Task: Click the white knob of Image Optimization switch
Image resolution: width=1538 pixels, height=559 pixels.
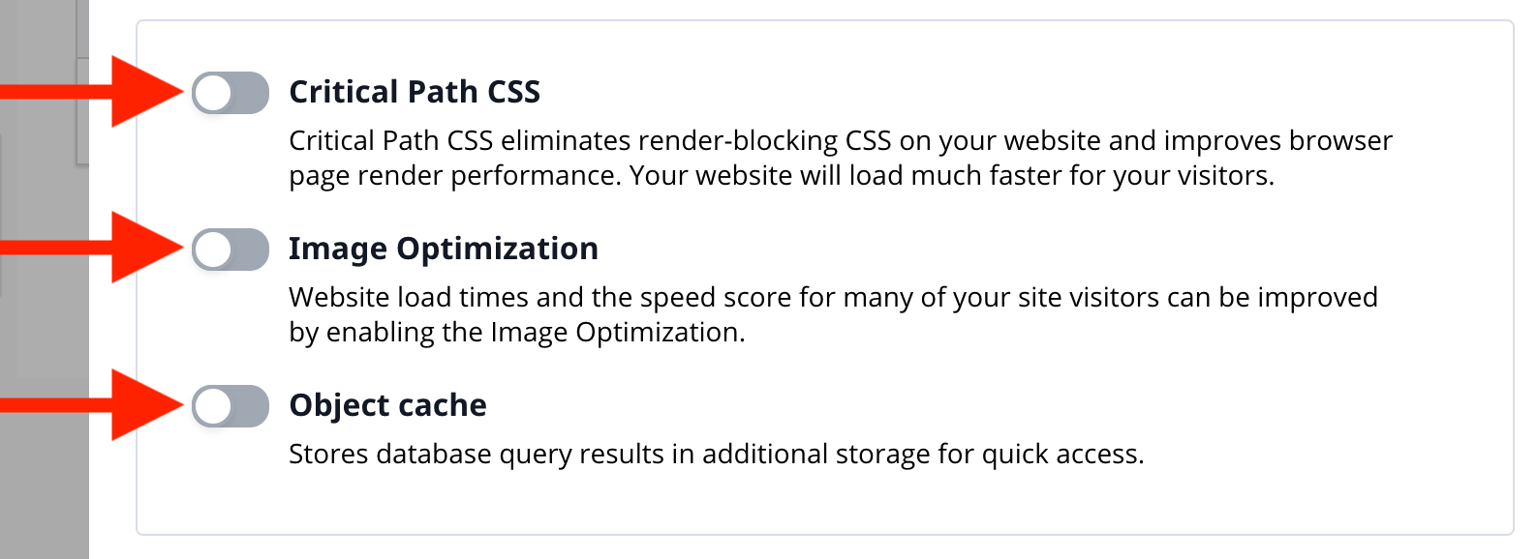Action: 213,250
